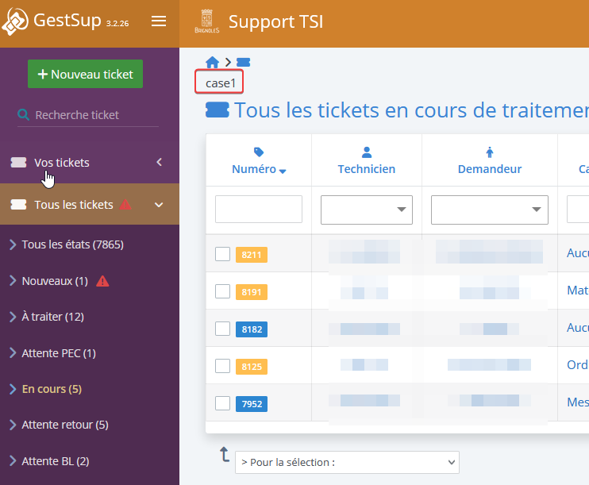Viewport: 589px width, 485px height.
Task: Click chevron before À traiter (12)
Action: pos(13,317)
